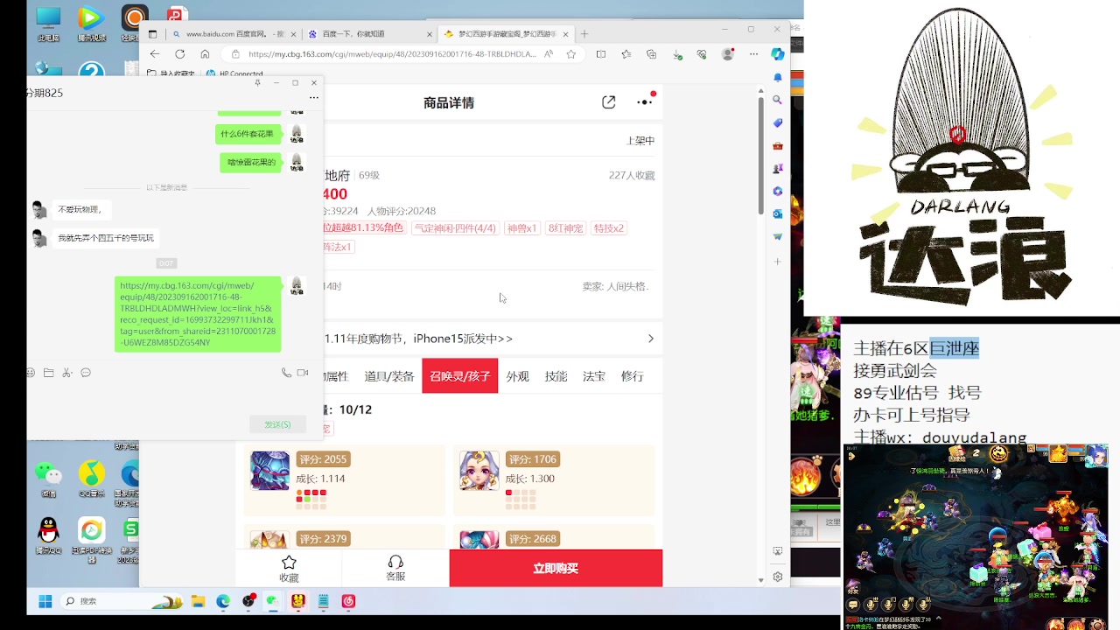Toggle Edge split screen icon
Viewport: 1120px width, 630px height.
pyautogui.click(x=601, y=54)
